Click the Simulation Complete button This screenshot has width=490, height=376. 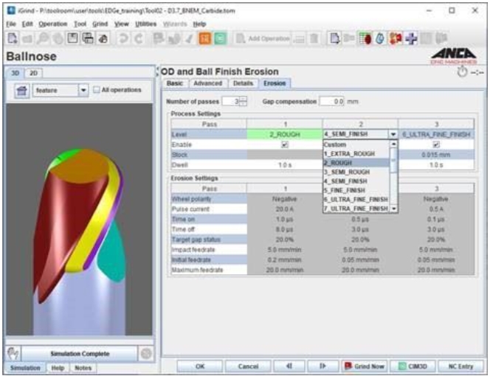[x=80, y=354]
